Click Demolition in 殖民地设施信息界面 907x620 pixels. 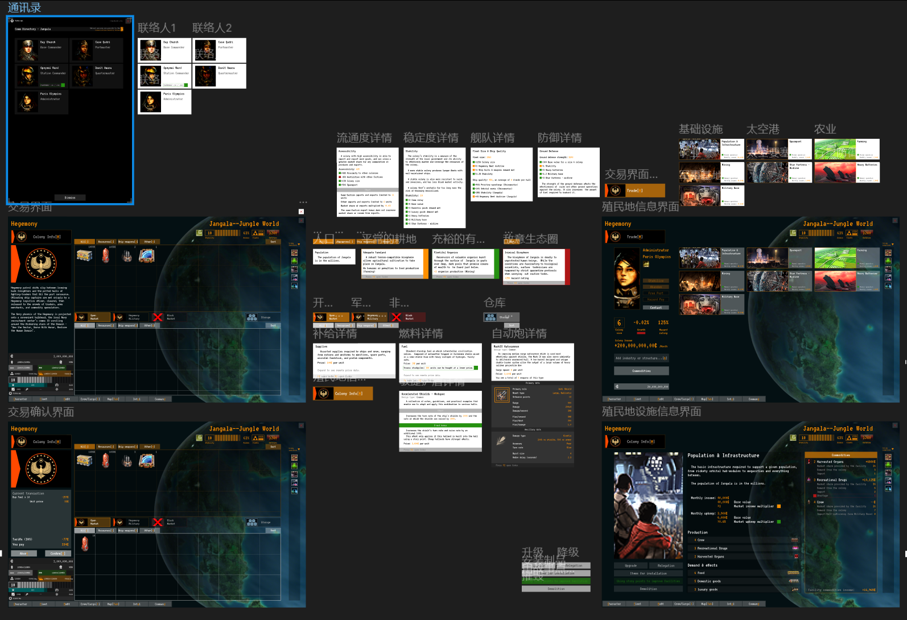[x=649, y=589]
